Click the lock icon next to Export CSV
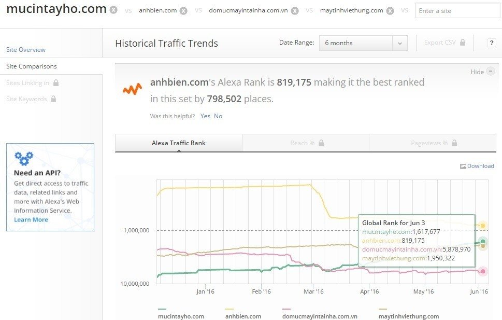This screenshot has width=502, height=320. tap(463, 43)
